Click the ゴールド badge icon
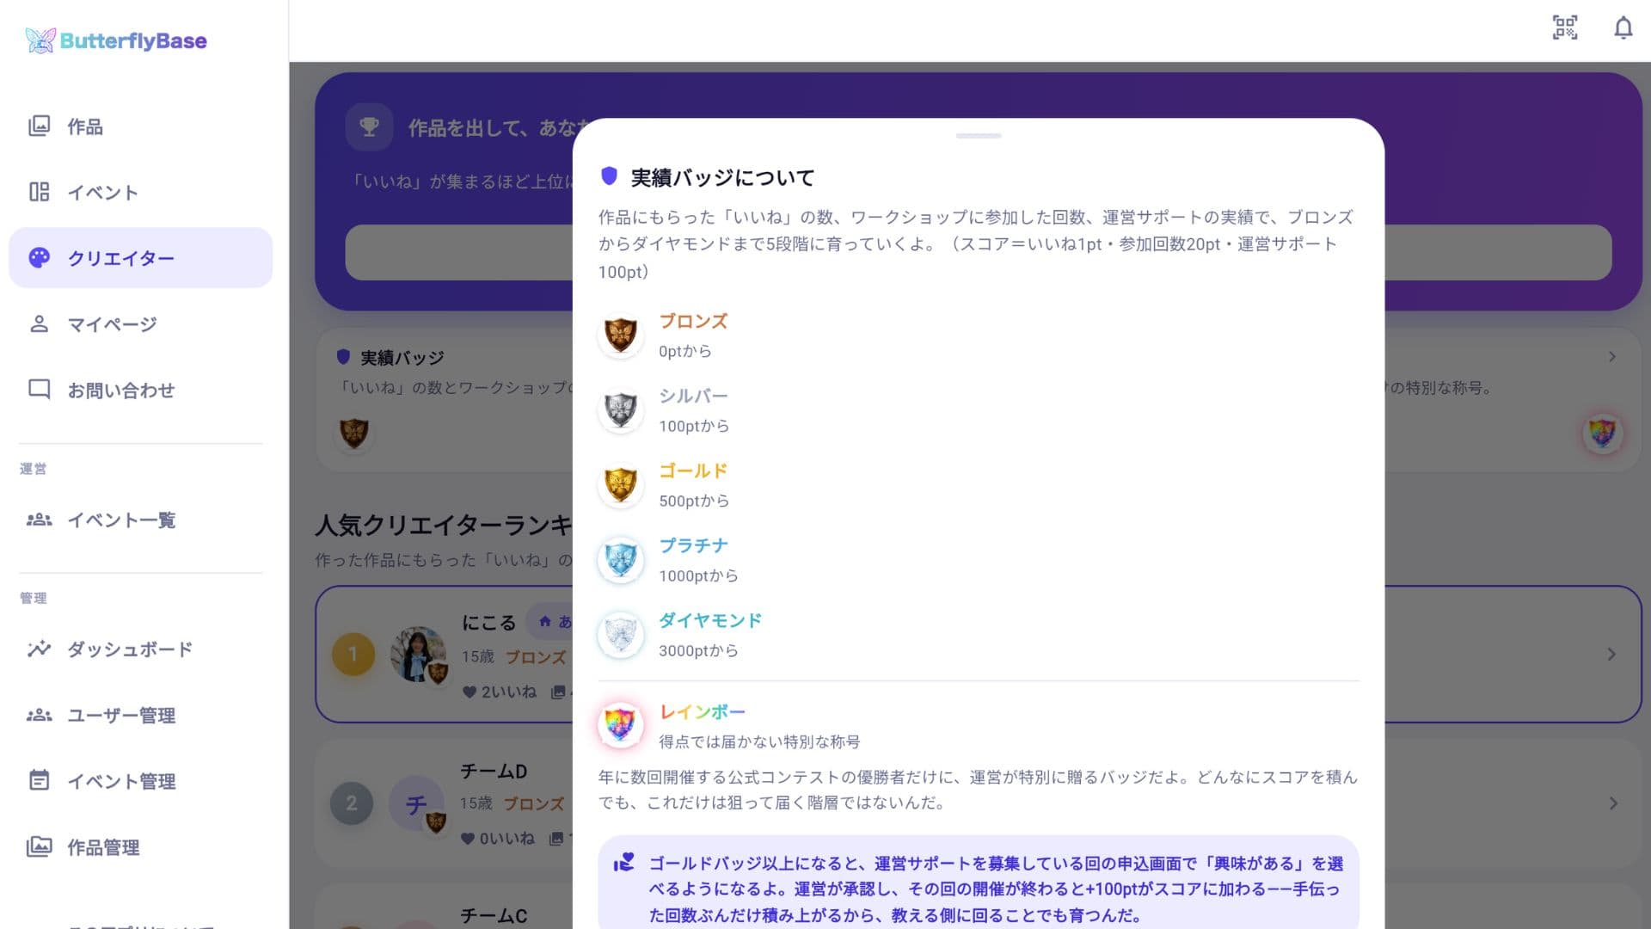This screenshot has height=929, width=1651. click(x=620, y=485)
